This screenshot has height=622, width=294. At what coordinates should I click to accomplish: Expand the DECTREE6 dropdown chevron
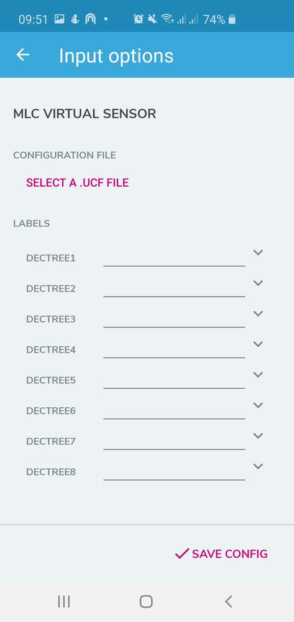258,405
